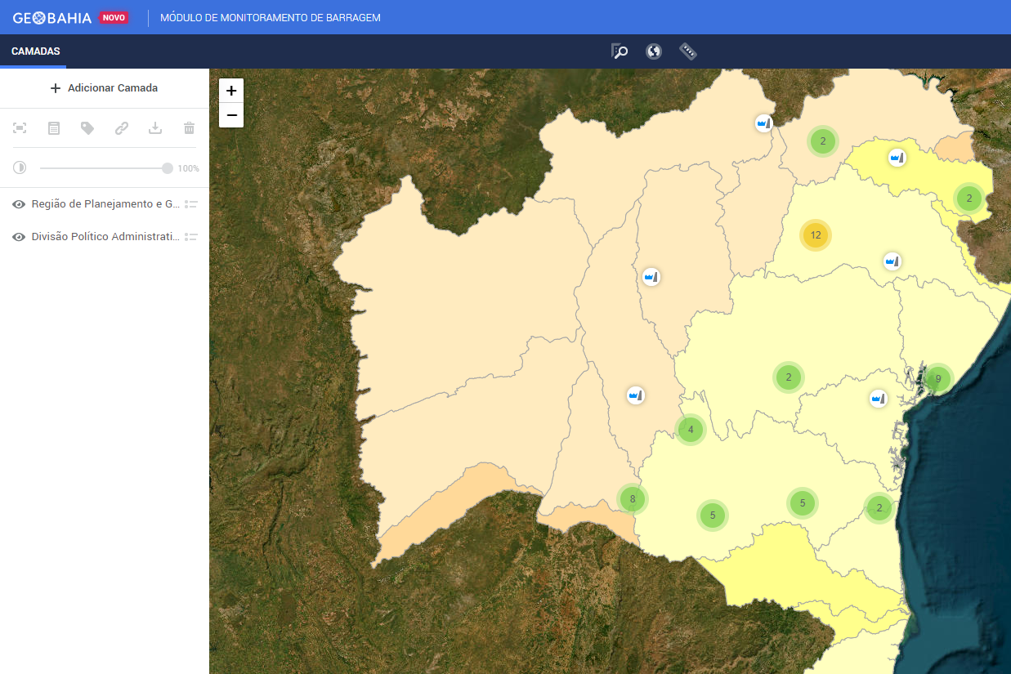Image resolution: width=1011 pixels, height=674 pixels.
Task: Hide the Divisão Político Administrativa layer
Action: click(19, 237)
